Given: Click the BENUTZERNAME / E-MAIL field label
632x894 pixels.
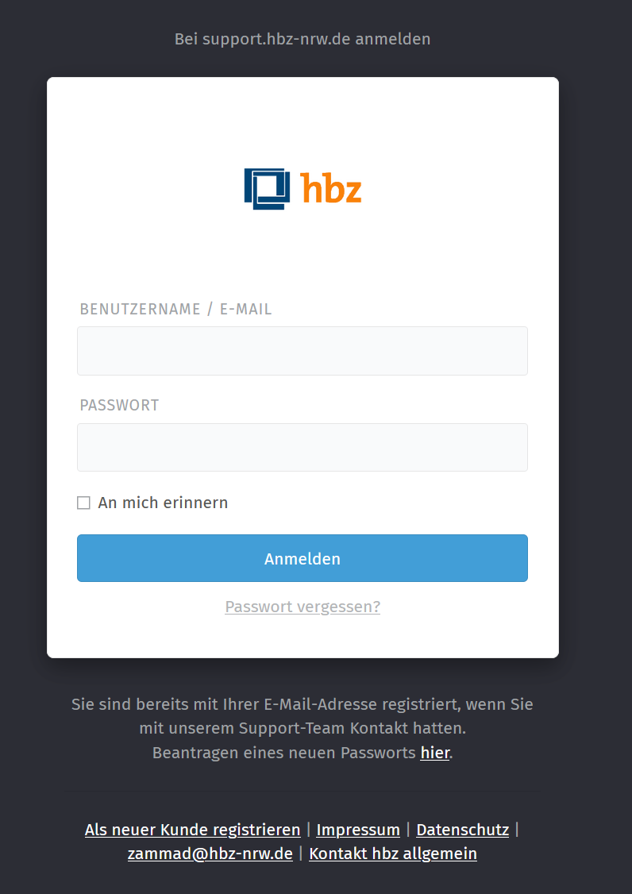Looking at the screenshot, I should [175, 309].
